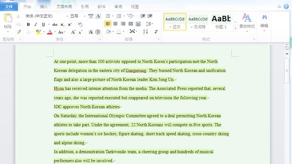This screenshot has width=292, height=164.
Task: Open the font size combo box
Action: pyautogui.click(x=78, y=16)
